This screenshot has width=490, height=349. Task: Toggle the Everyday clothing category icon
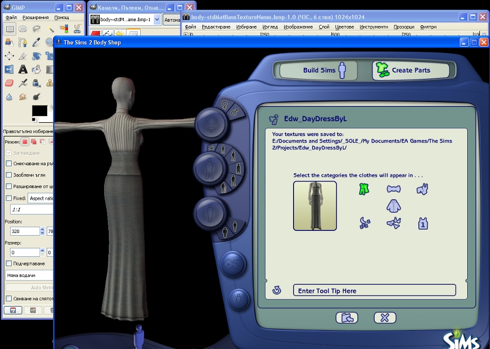[x=364, y=189]
